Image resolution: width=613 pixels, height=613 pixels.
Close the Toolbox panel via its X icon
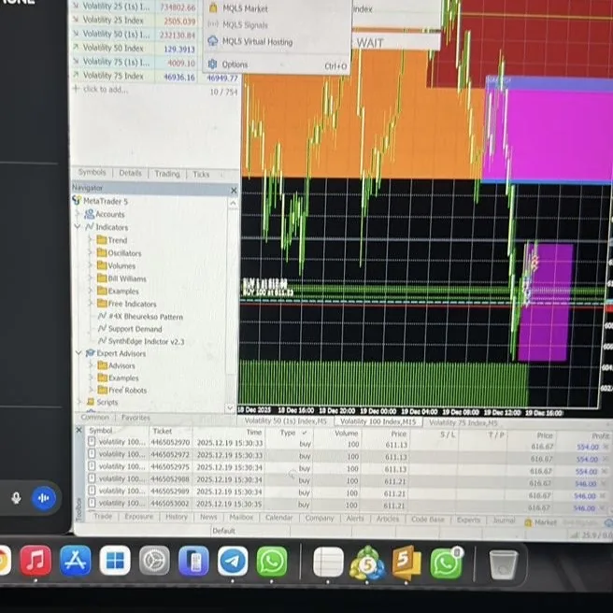point(78,430)
